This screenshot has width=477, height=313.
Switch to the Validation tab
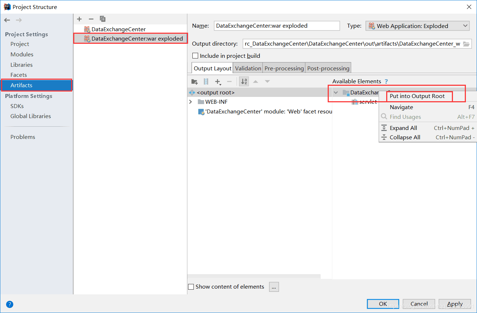pyautogui.click(x=248, y=68)
